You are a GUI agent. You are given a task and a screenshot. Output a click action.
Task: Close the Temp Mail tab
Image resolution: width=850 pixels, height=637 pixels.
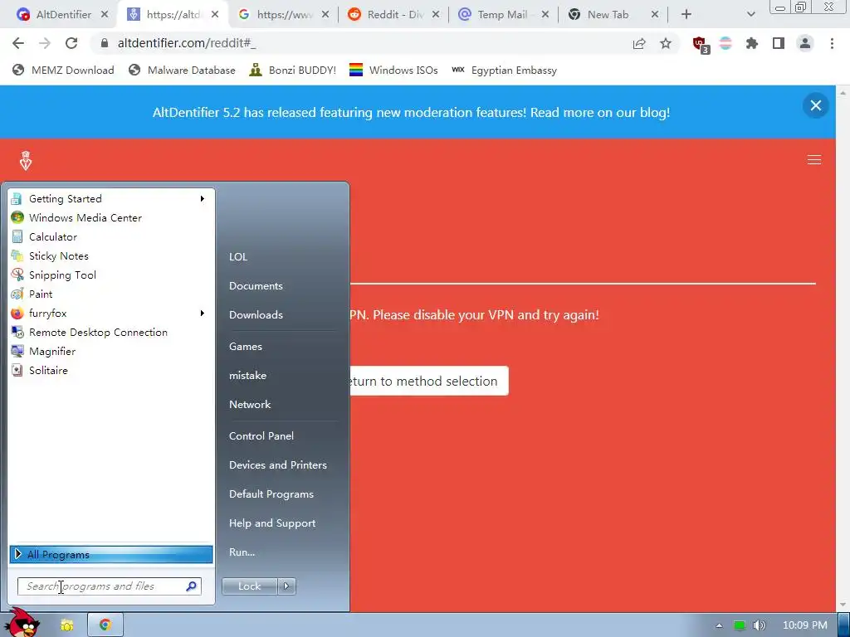pos(545,15)
